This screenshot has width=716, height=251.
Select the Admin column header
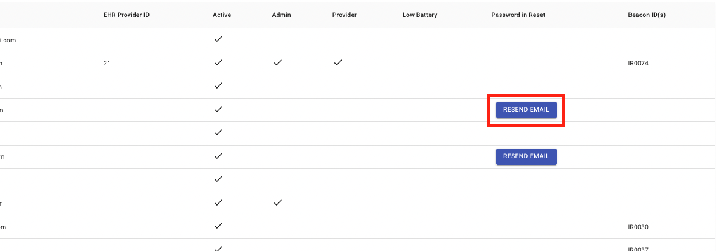pyautogui.click(x=281, y=15)
